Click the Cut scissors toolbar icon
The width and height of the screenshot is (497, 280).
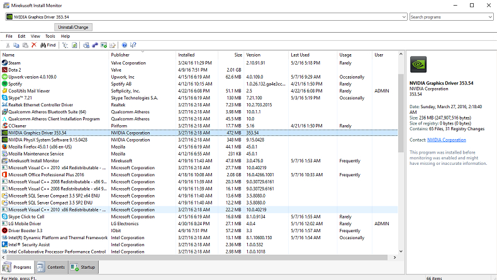8,45
